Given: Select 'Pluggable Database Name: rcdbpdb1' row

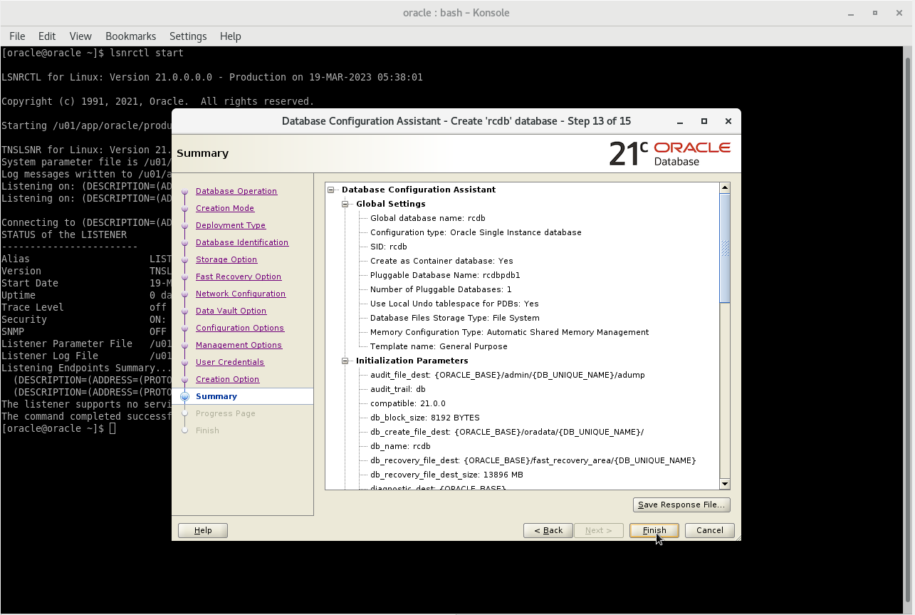Looking at the screenshot, I should click(445, 275).
